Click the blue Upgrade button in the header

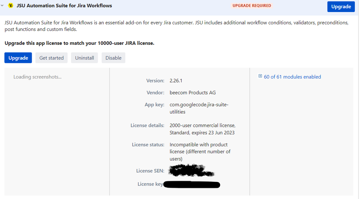click(x=341, y=7)
